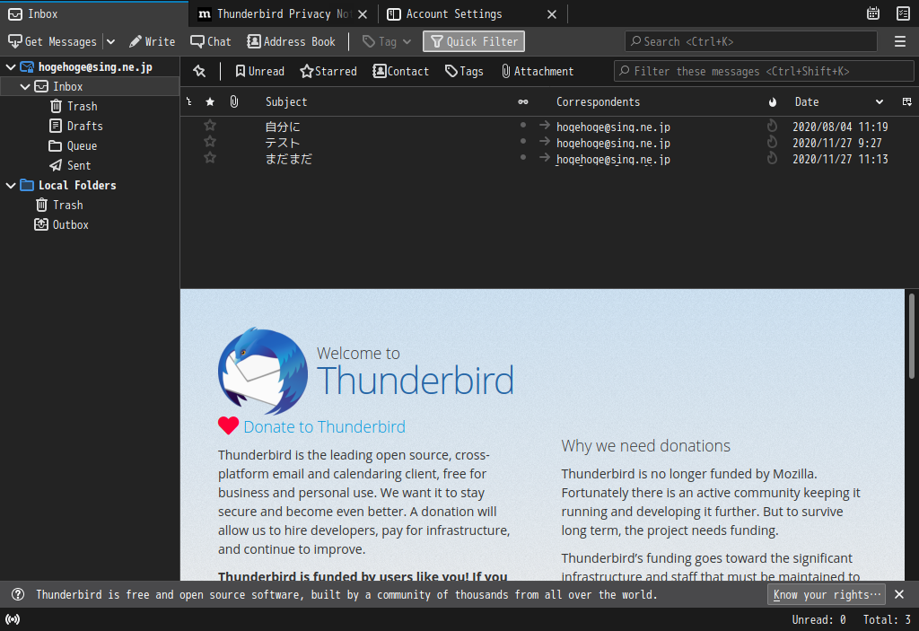Image resolution: width=919 pixels, height=631 pixels.
Task: Sort by read status column icon
Action: coord(523,102)
